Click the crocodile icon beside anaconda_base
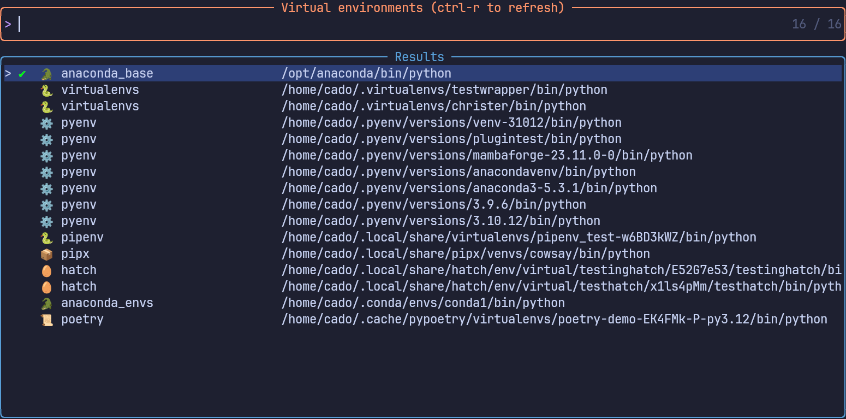 click(x=47, y=74)
